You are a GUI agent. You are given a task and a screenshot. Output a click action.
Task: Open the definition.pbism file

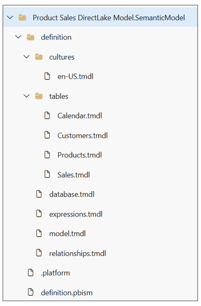click(67, 293)
